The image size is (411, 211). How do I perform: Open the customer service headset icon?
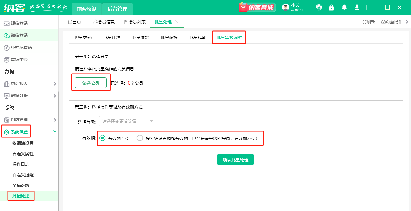pyautogui.click(x=319, y=7)
